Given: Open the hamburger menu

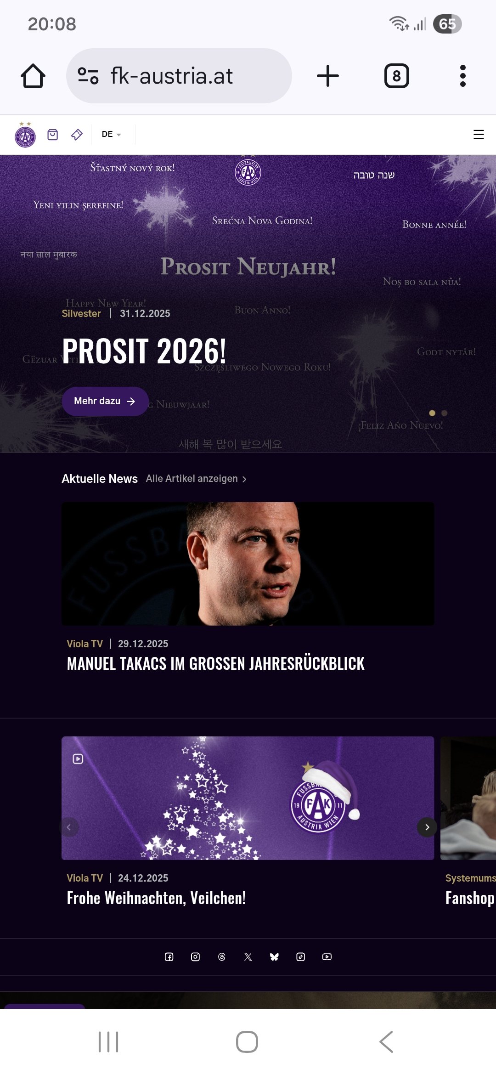Looking at the screenshot, I should click(479, 134).
